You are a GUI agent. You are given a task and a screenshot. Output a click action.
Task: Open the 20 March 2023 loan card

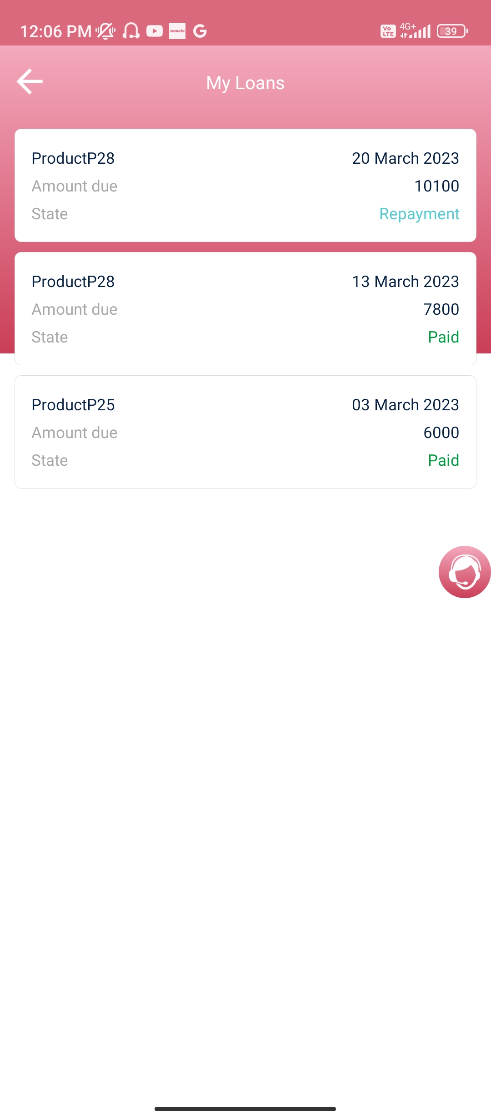245,185
